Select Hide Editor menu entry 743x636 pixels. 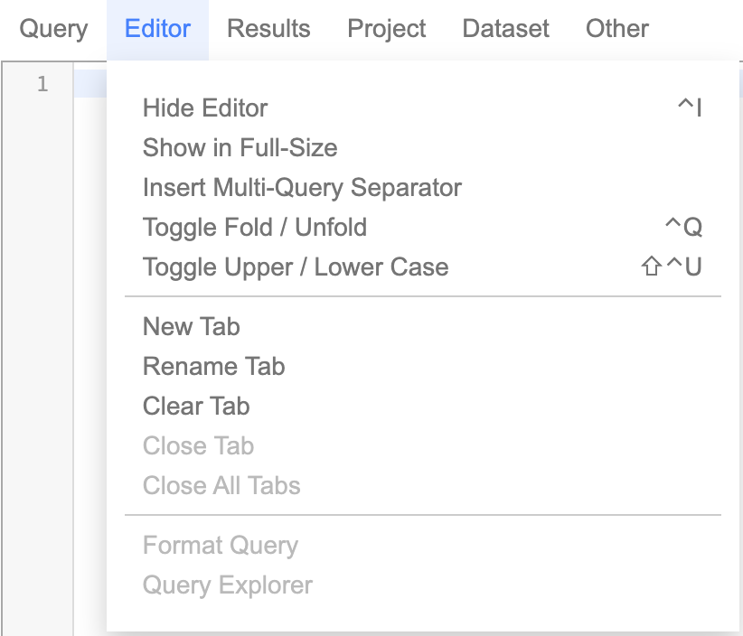pos(205,108)
